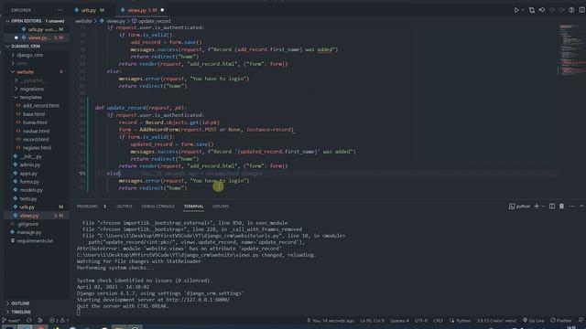
Task: Click the synchronize changes icon in status bar
Action: coord(28,321)
